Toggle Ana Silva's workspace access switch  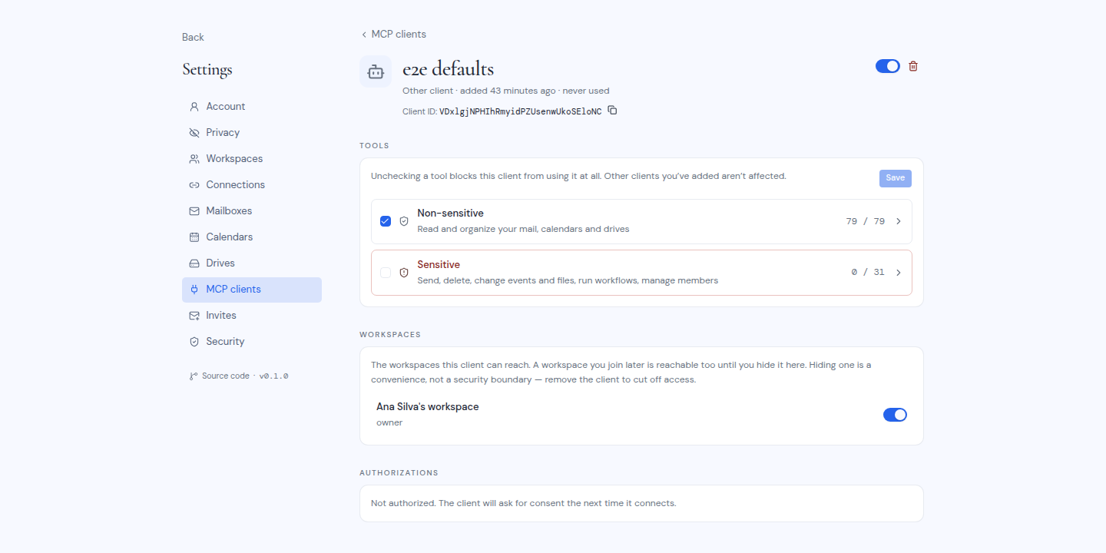pyautogui.click(x=895, y=415)
